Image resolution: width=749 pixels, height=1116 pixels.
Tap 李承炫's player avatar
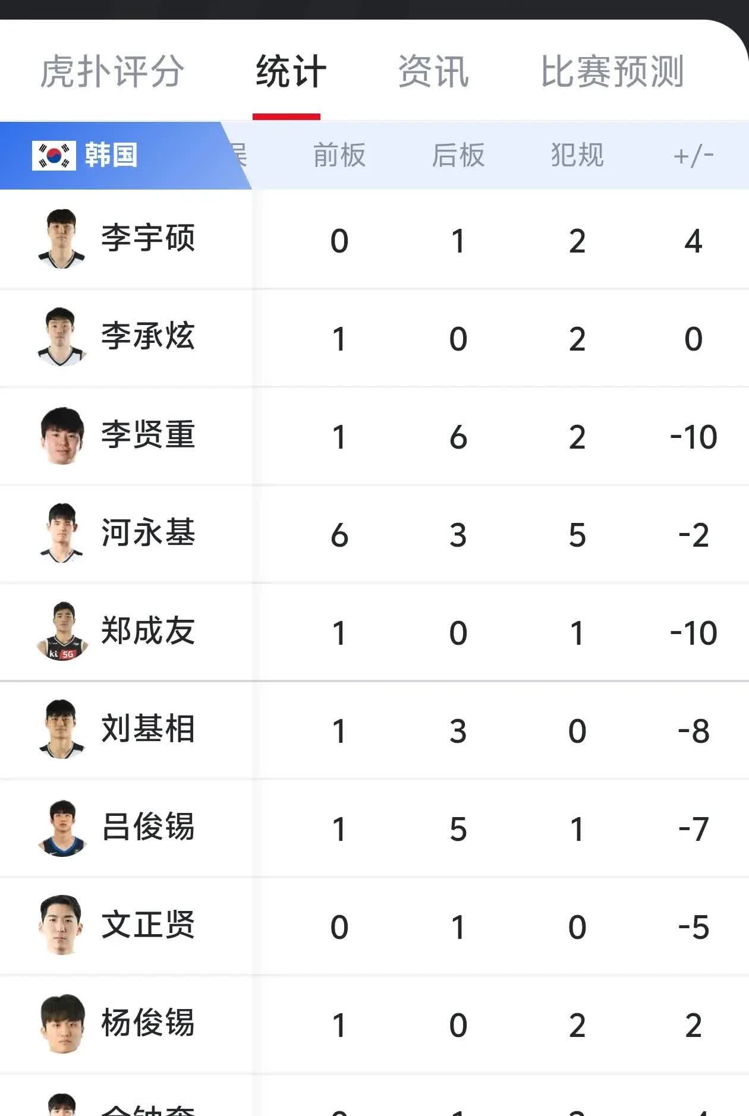(x=62, y=337)
